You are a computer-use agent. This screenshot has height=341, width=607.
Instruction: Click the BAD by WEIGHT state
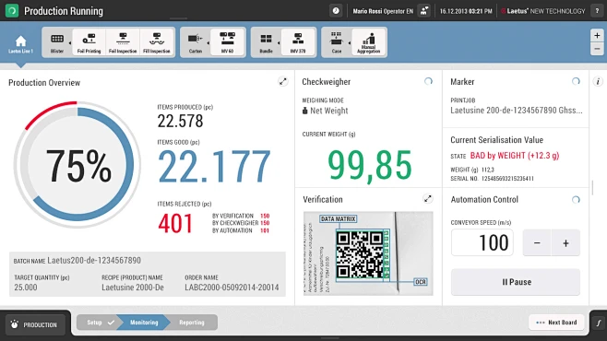515,156
